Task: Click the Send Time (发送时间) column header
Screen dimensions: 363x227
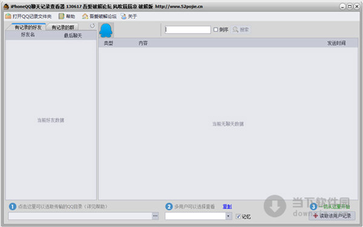Action: (x=336, y=43)
